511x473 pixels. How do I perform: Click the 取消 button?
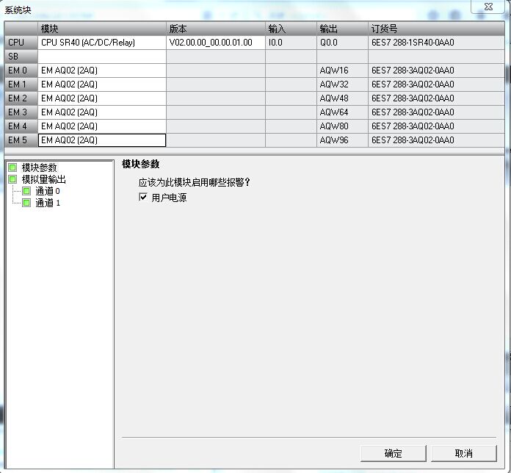click(464, 453)
